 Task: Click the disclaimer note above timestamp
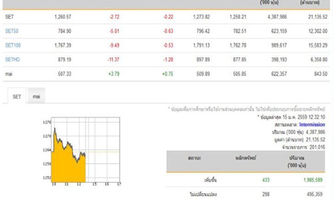(247, 109)
